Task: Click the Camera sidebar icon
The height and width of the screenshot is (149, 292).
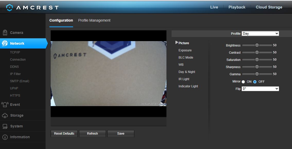Action: 5,33
